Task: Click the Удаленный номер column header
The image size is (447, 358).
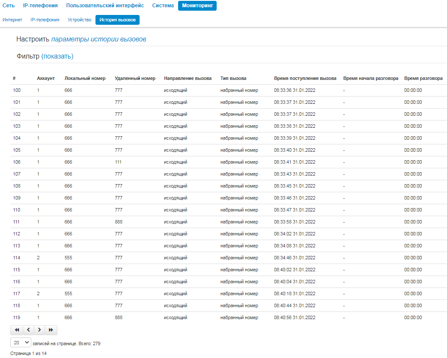Action: (135, 79)
